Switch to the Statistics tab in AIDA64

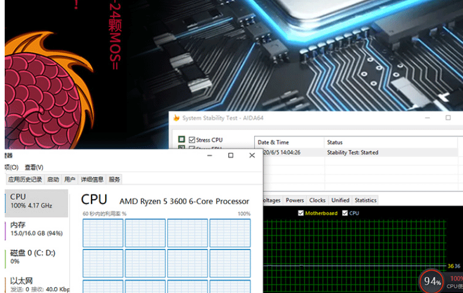365,200
